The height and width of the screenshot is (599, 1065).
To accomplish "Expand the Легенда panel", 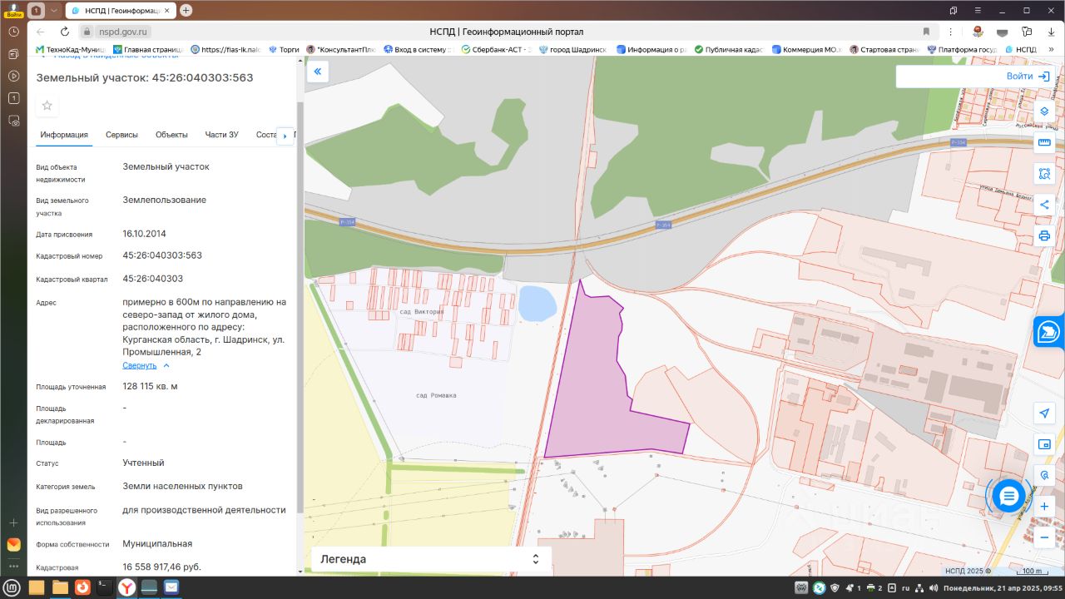I will pos(536,559).
